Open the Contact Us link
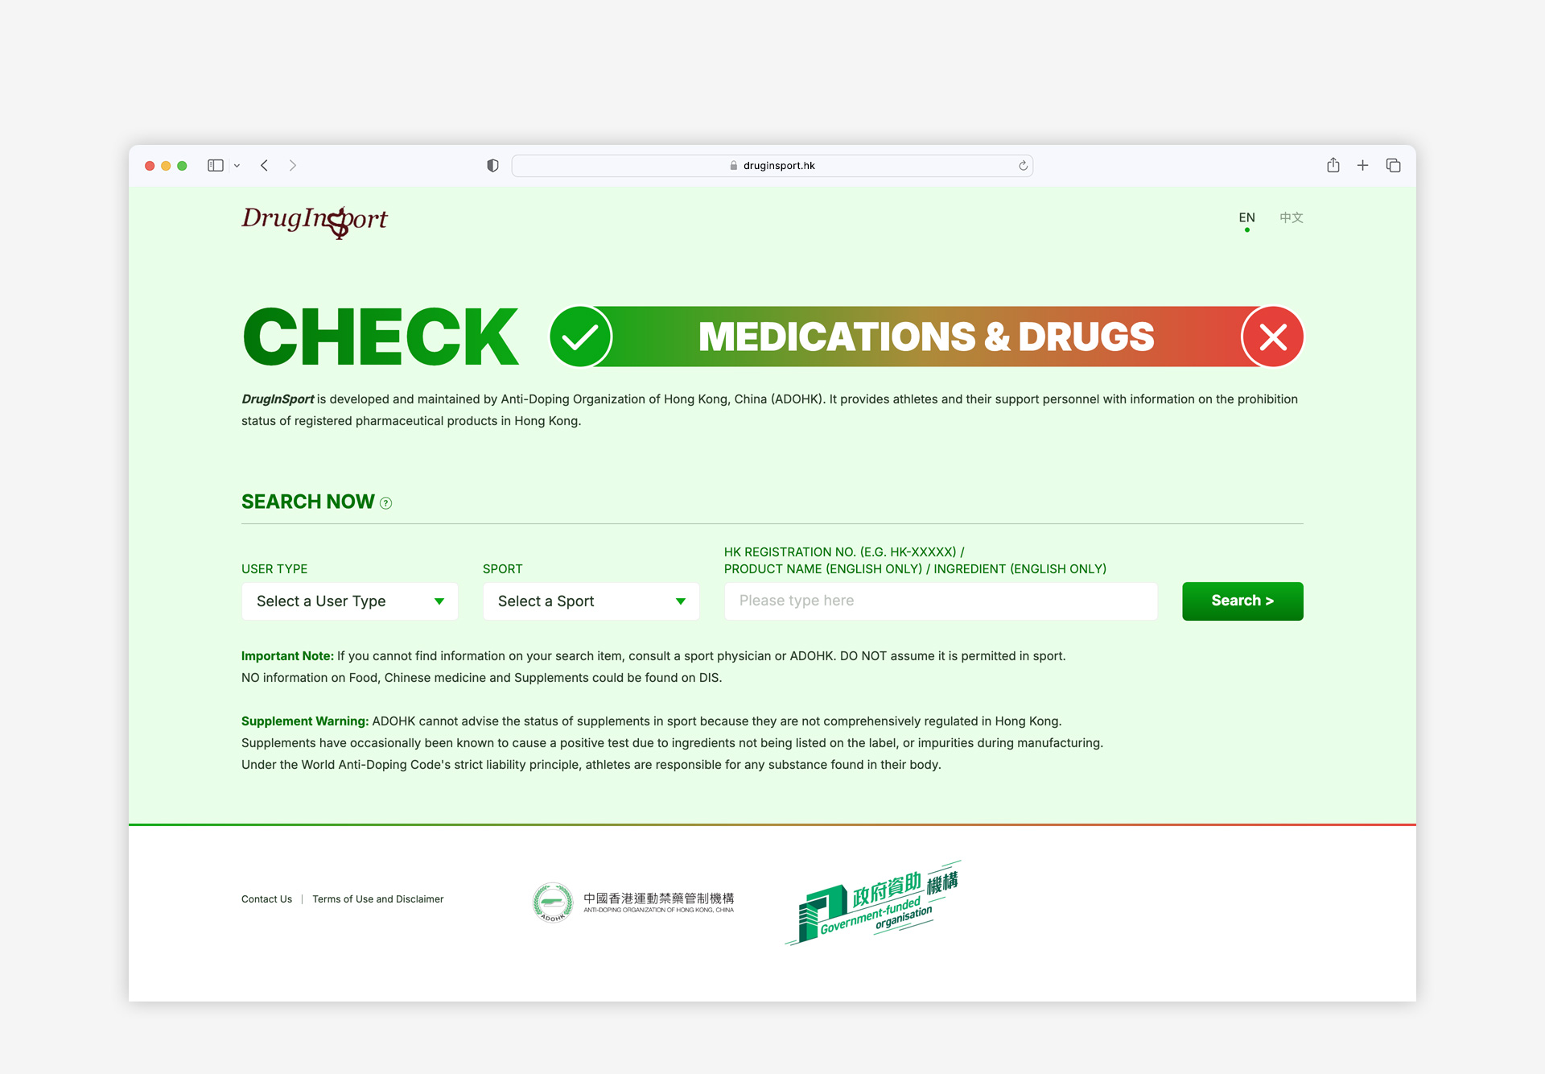The image size is (1545, 1074). [266, 899]
